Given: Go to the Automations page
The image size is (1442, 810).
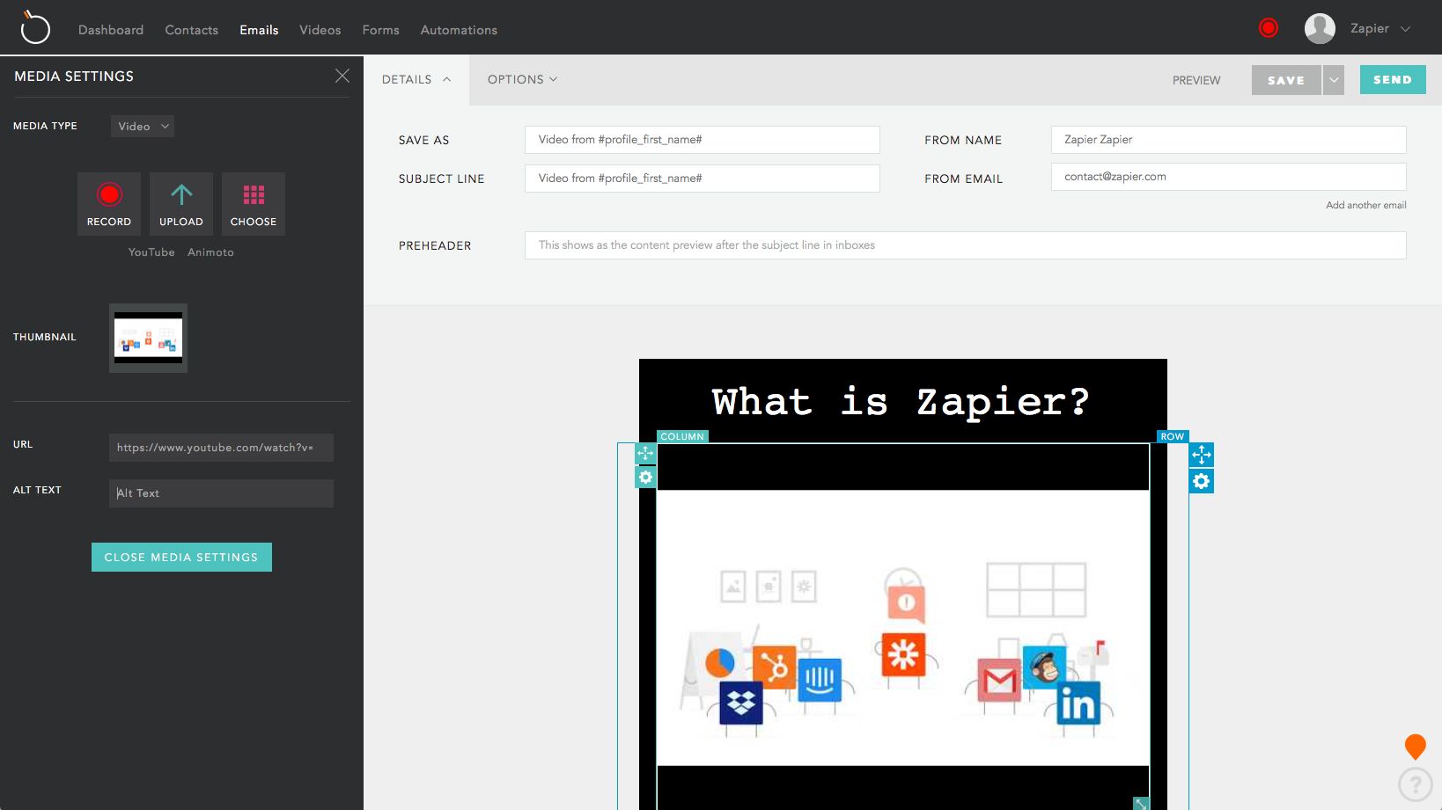Looking at the screenshot, I should [x=459, y=30].
